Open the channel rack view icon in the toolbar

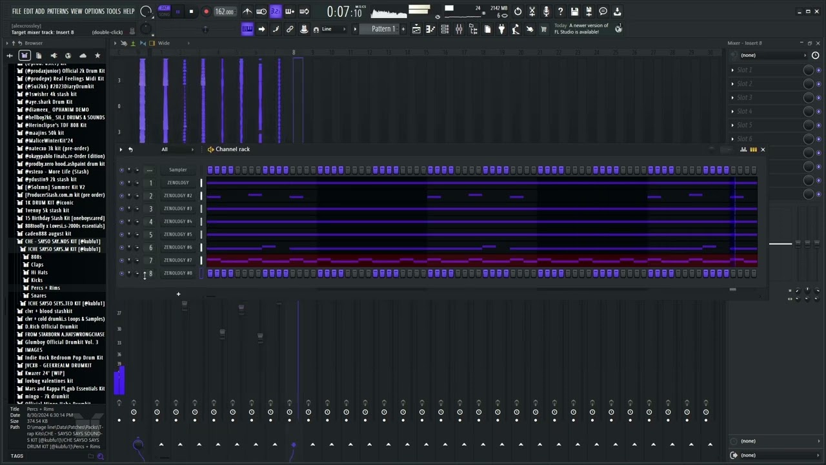[445, 29]
